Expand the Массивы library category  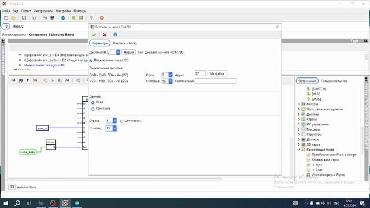tap(299, 129)
